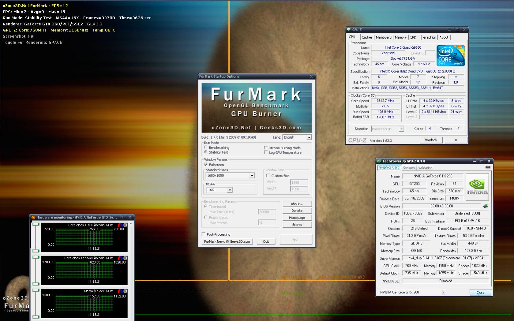The width and height of the screenshot is (514, 321).
Task: Open the SPD tab in CPU-Z
Action: tap(413, 37)
